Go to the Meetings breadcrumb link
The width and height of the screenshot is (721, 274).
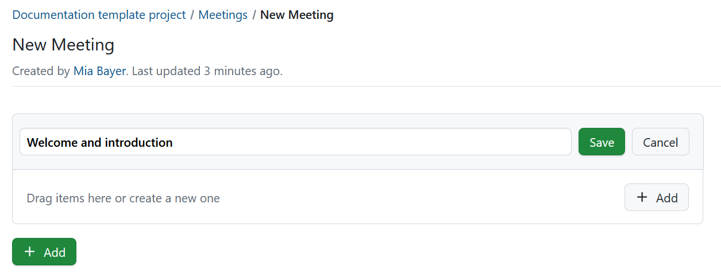pyautogui.click(x=223, y=15)
